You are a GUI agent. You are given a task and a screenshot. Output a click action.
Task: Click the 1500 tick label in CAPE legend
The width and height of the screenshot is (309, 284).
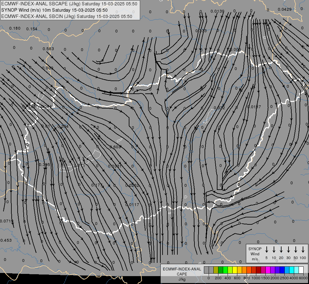click(x=265, y=278)
